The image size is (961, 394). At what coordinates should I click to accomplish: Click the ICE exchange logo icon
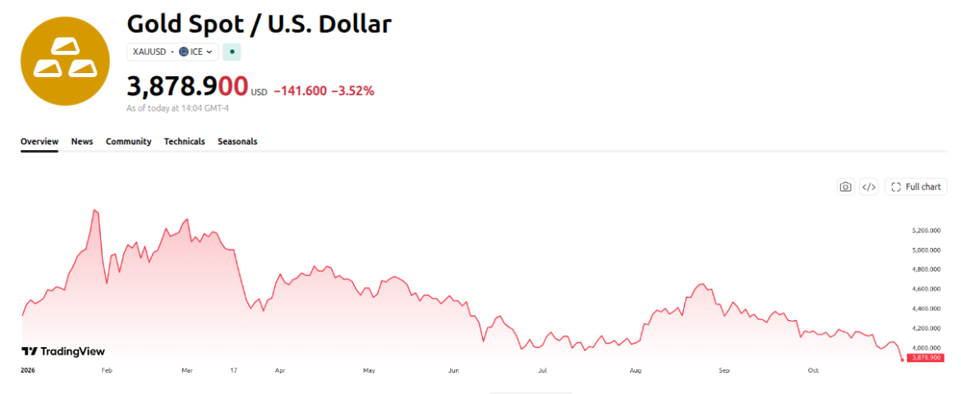click(183, 52)
